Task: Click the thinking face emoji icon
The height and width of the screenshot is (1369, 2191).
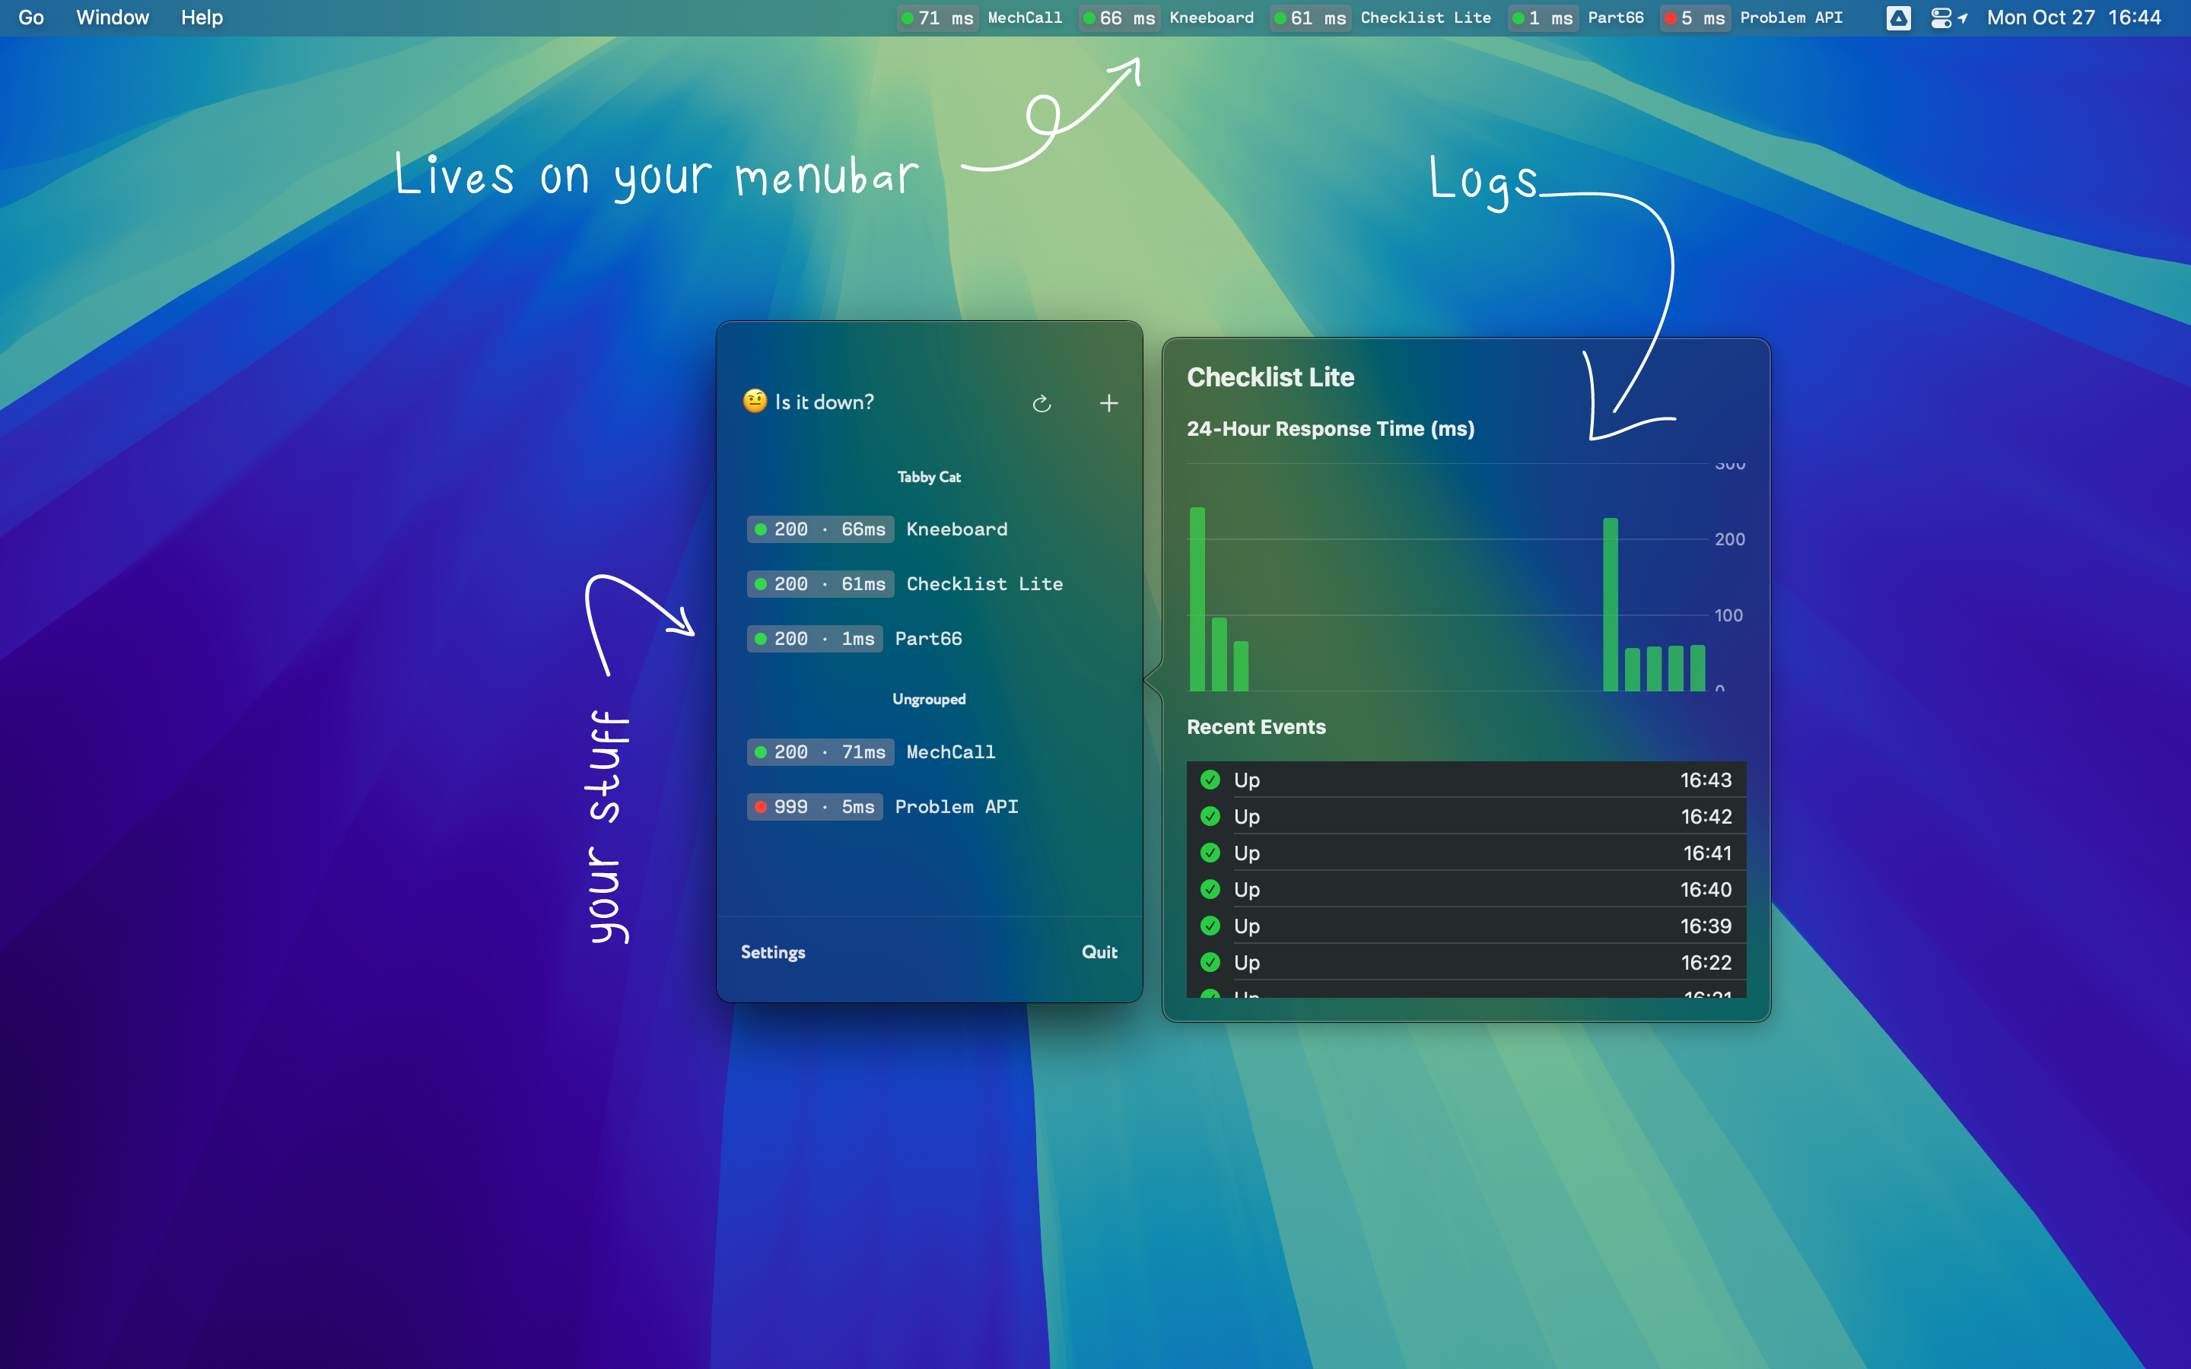Action: [x=754, y=401]
